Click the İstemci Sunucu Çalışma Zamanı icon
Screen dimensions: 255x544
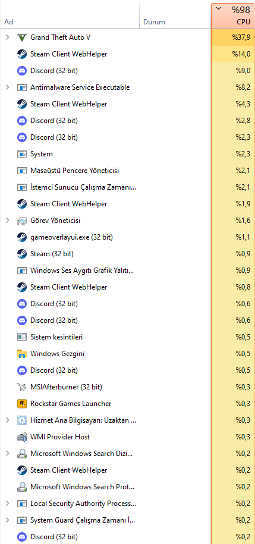pos(22,187)
